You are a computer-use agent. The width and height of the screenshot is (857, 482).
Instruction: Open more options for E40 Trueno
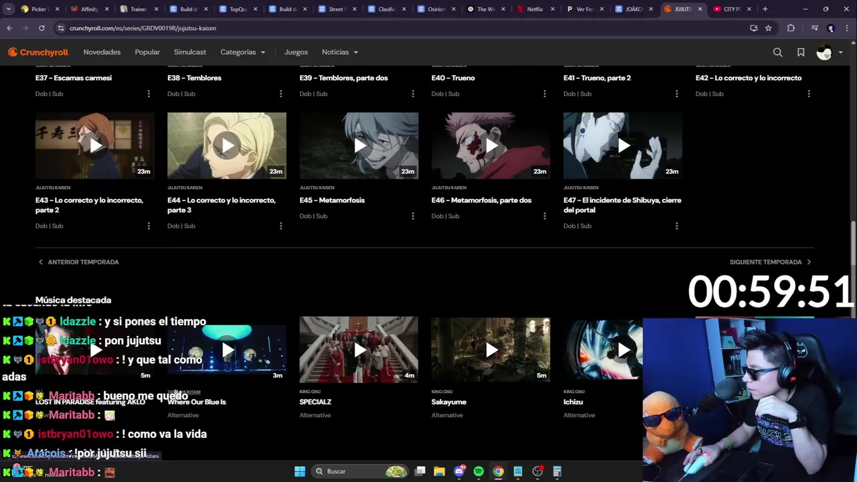(544, 94)
